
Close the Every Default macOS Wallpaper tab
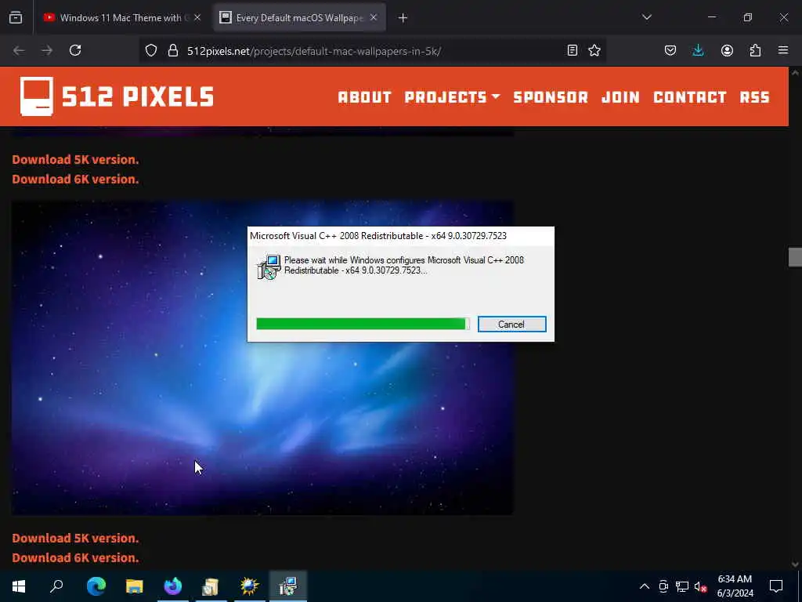point(374,17)
